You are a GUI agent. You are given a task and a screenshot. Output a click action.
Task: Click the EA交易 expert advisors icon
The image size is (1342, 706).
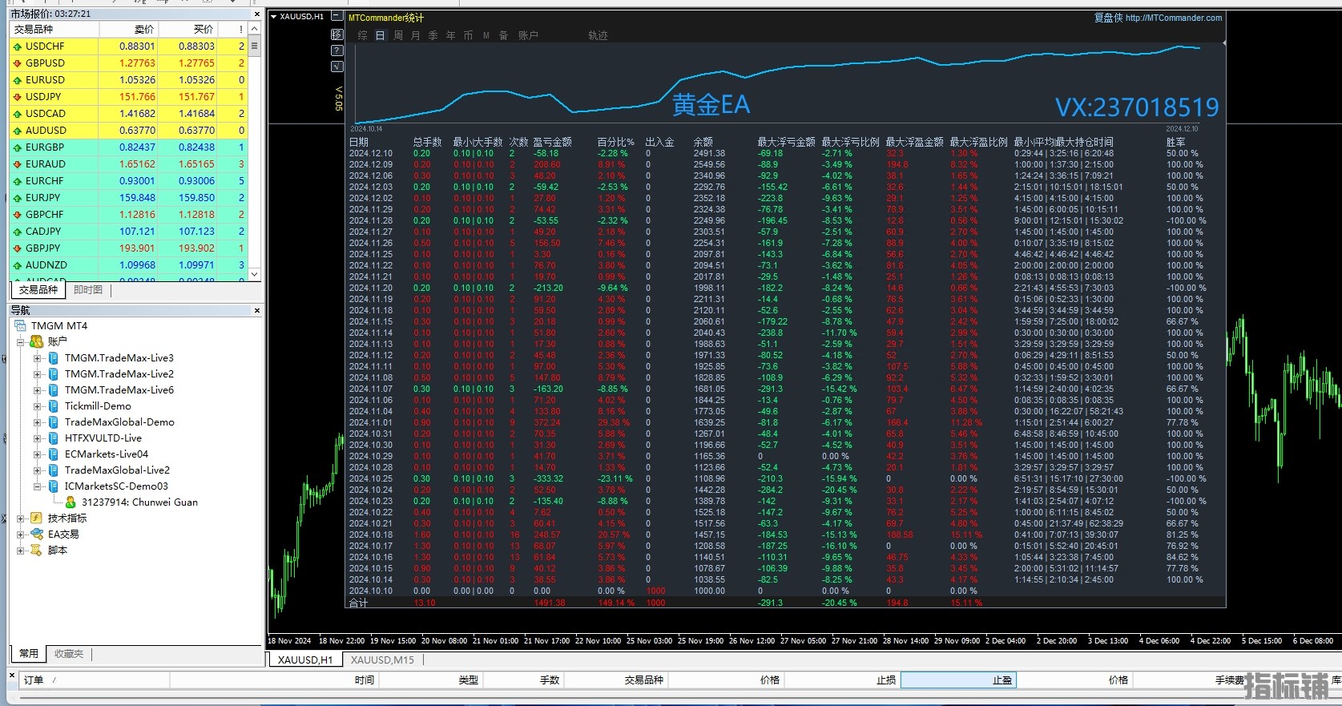(37, 535)
